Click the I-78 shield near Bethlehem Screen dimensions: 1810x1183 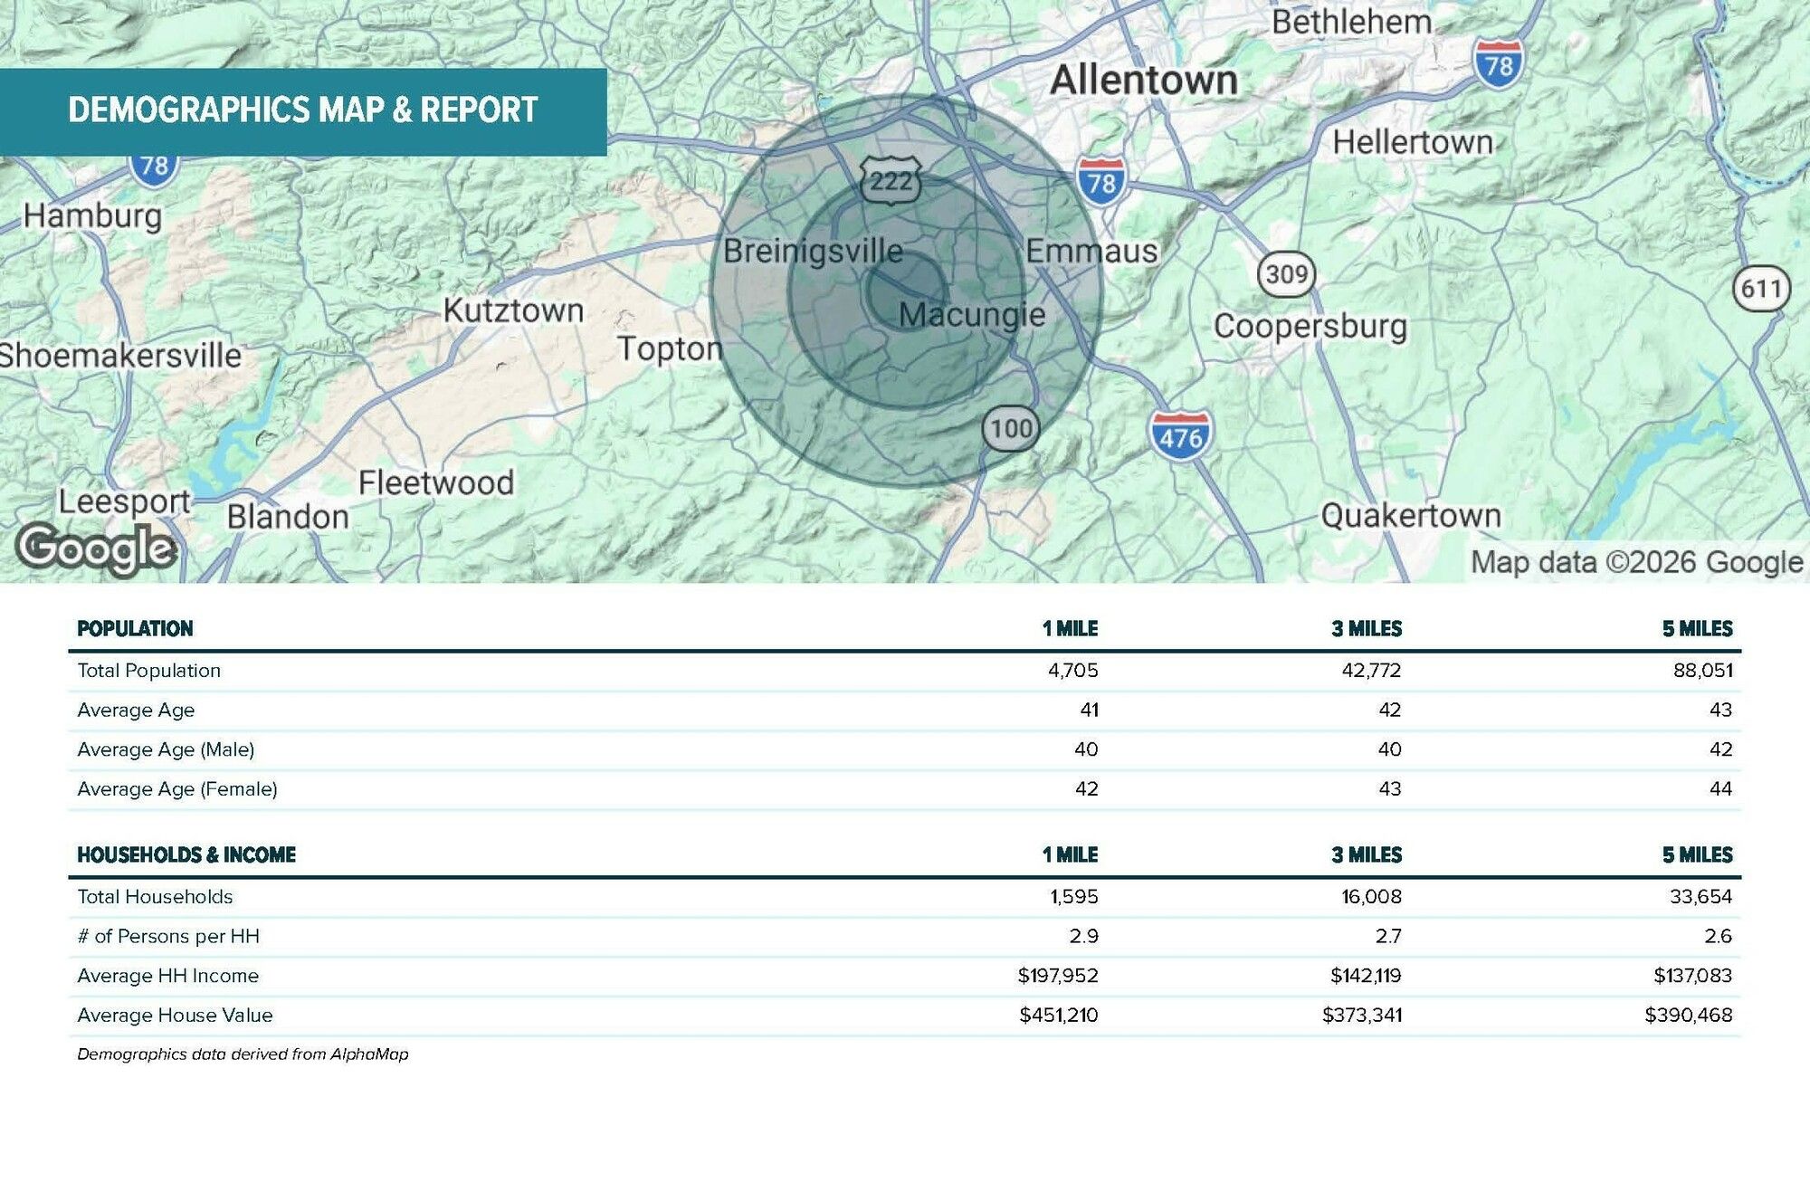point(1499,64)
